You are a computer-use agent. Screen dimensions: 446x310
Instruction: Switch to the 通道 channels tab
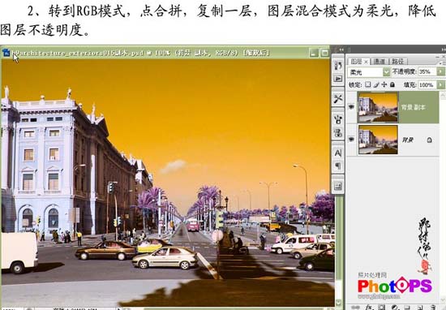click(380, 61)
